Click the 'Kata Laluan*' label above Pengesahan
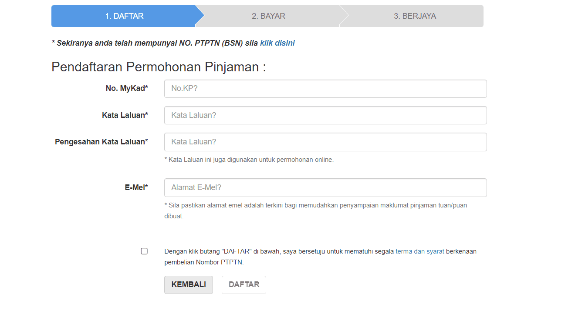This screenshot has width=575, height=324. tap(125, 115)
